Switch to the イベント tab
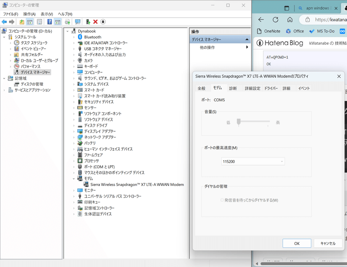This screenshot has height=267, width=347. [304, 88]
